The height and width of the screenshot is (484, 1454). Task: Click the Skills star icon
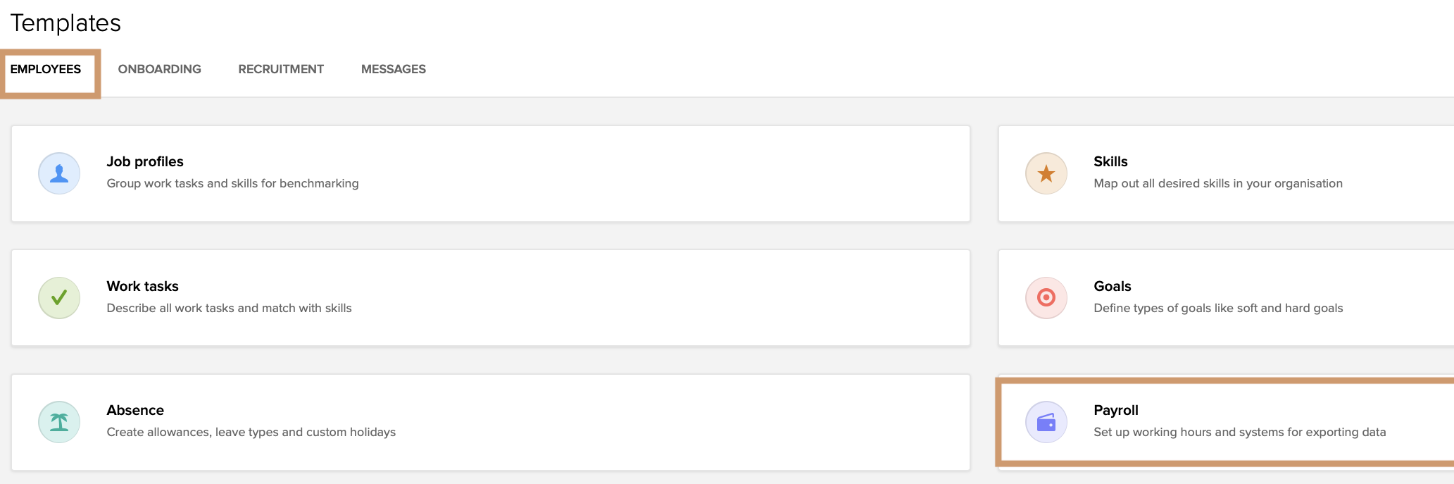(x=1046, y=173)
